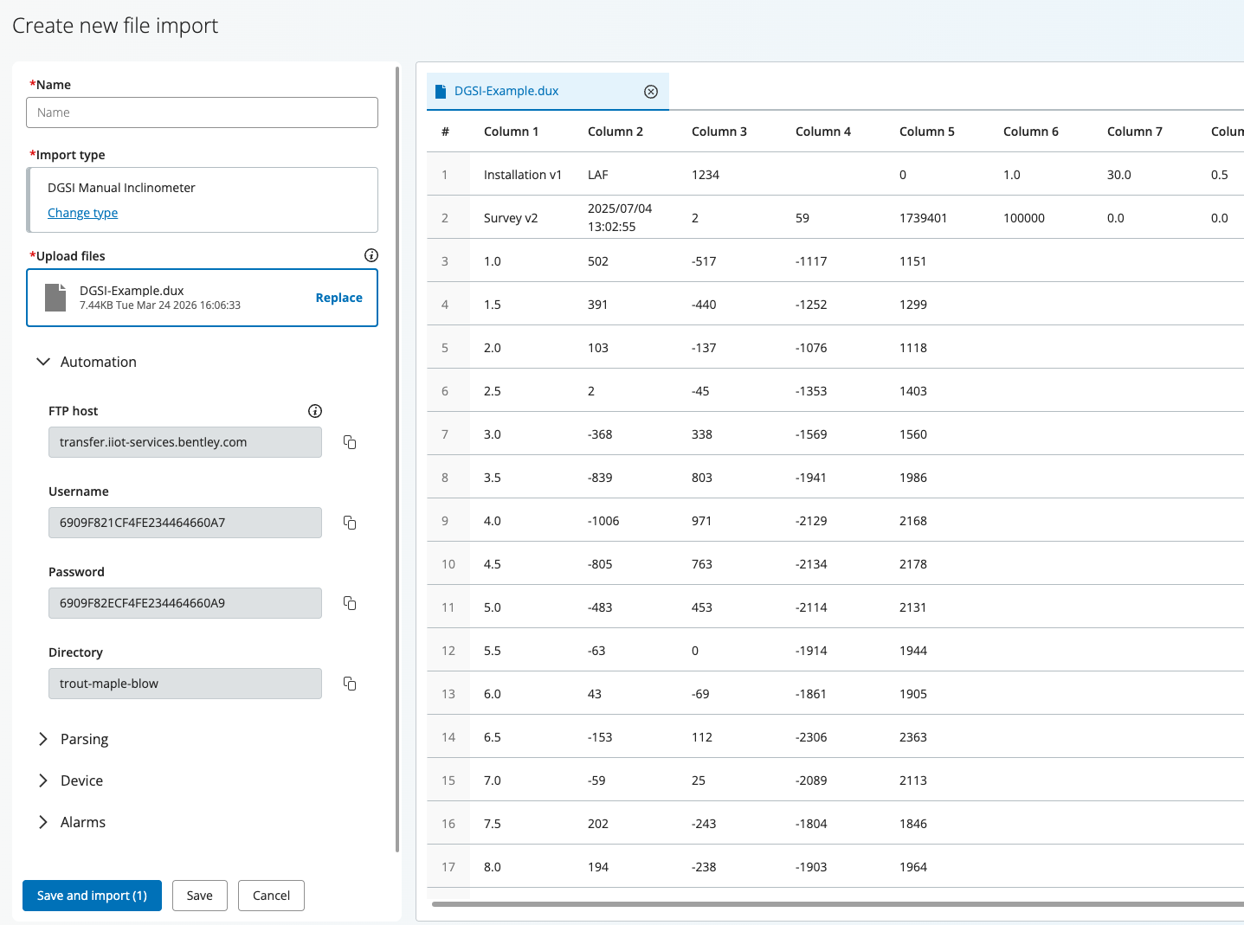Image resolution: width=1244 pixels, height=925 pixels.
Task: Close the DGSI-Example.dux tab
Action: (x=651, y=92)
